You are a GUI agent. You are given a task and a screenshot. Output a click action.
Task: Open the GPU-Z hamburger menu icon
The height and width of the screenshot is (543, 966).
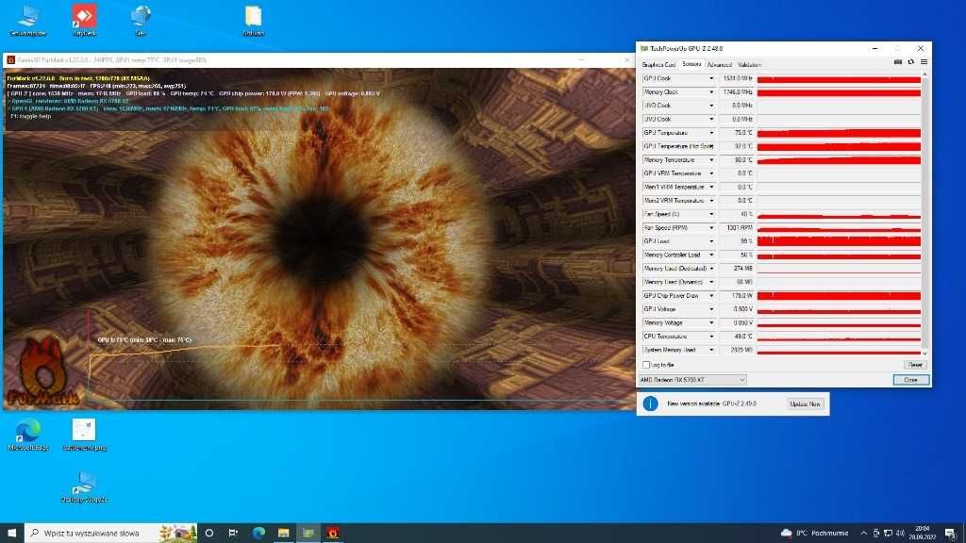(x=924, y=62)
